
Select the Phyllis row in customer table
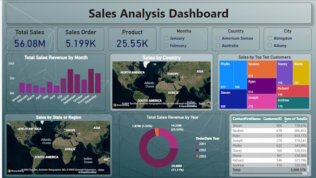coord(270,145)
